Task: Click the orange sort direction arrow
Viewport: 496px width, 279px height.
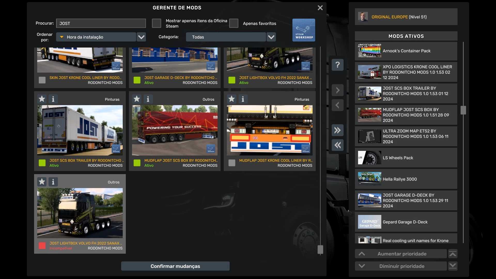Action: tap(62, 37)
